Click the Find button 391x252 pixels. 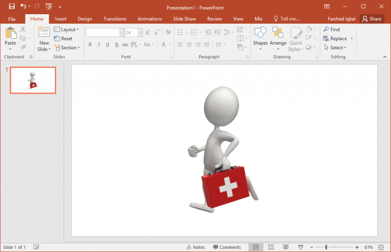click(331, 29)
